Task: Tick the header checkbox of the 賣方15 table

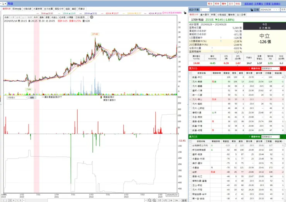Action: [190, 141]
